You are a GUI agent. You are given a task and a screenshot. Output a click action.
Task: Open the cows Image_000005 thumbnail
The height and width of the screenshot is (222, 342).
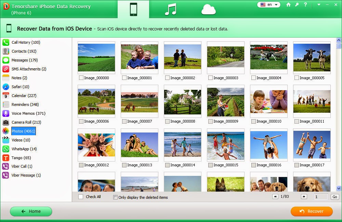pyautogui.click(x=312, y=58)
